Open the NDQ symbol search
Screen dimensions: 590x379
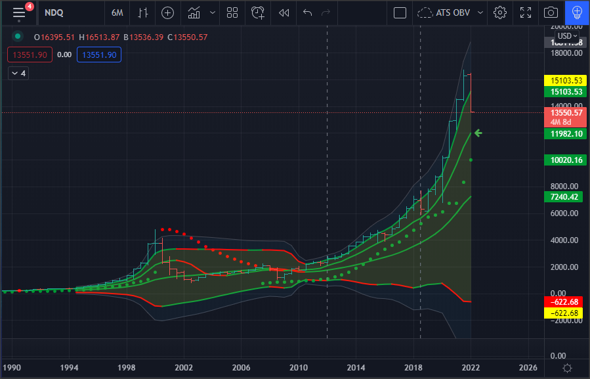tap(54, 13)
